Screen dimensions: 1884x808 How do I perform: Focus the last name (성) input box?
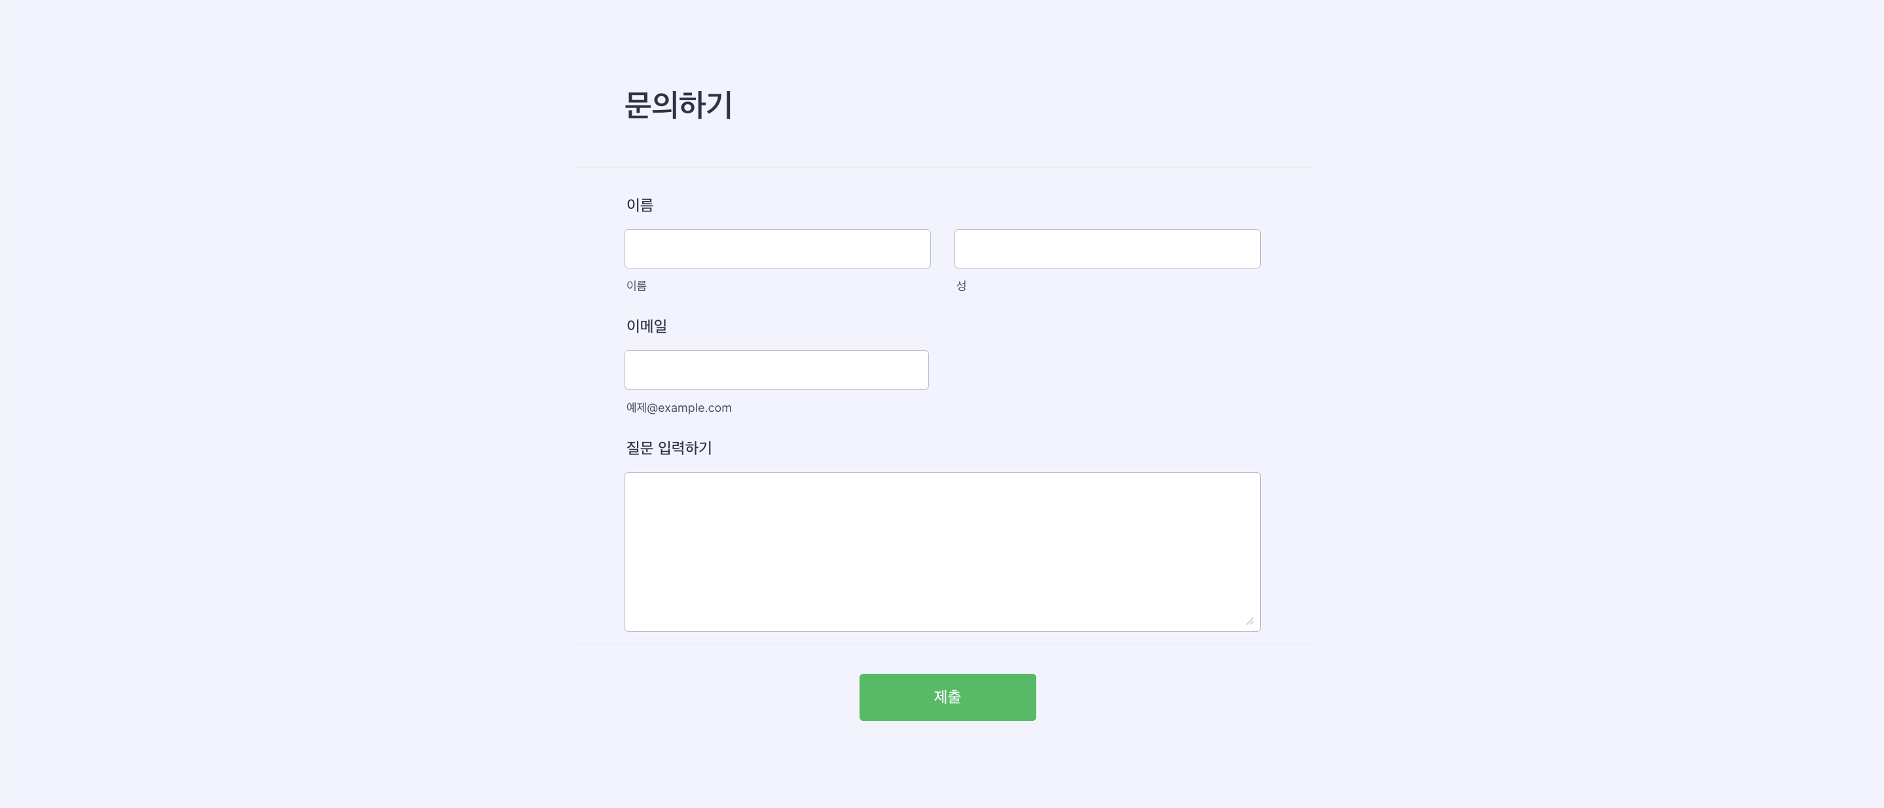coord(1106,249)
